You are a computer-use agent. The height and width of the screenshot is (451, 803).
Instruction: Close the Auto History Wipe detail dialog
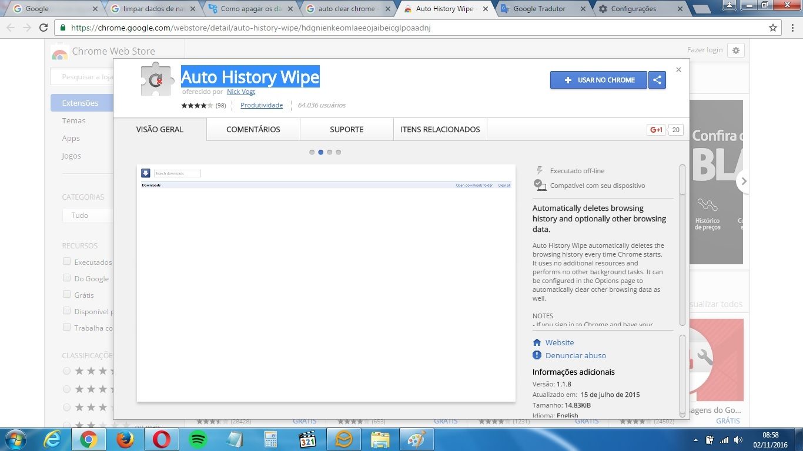coord(678,69)
